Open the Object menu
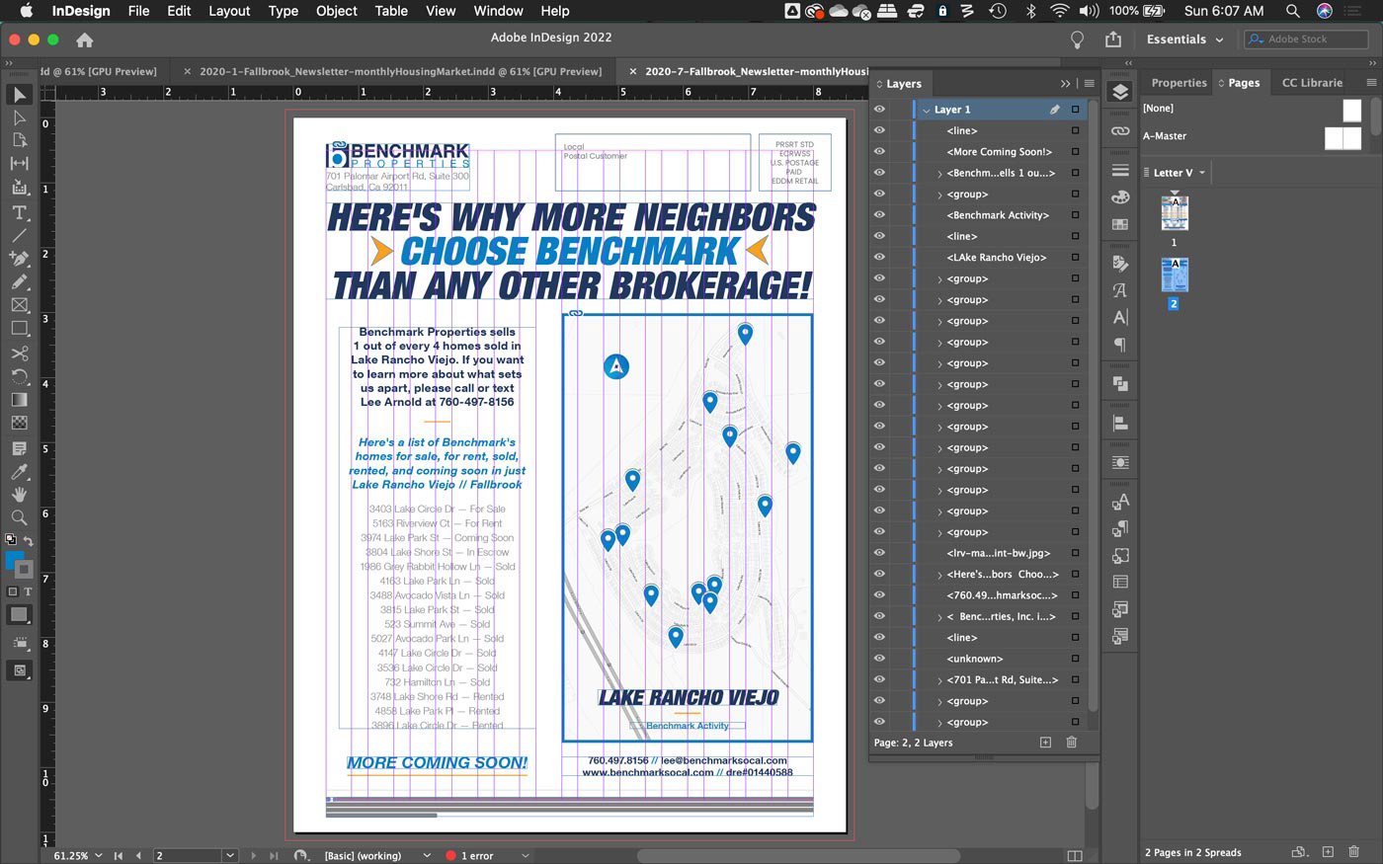1383x864 pixels. 337,11
